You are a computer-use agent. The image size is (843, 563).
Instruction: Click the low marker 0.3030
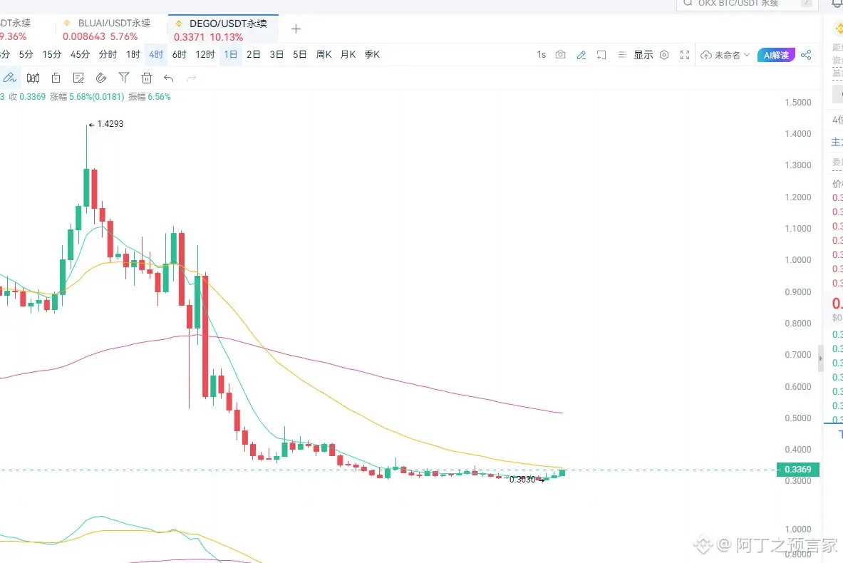click(x=522, y=479)
